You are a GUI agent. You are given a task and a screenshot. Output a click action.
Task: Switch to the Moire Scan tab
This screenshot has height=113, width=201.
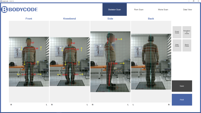[163, 9]
